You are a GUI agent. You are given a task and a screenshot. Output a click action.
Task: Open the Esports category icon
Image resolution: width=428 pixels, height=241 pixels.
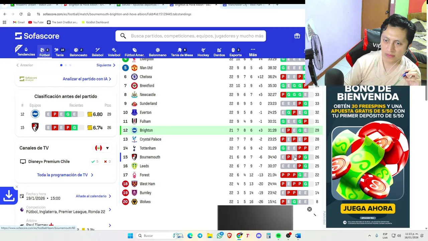point(235,52)
